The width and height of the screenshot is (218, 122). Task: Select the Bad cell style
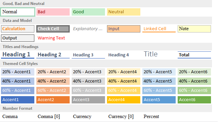click(x=53, y=12)
